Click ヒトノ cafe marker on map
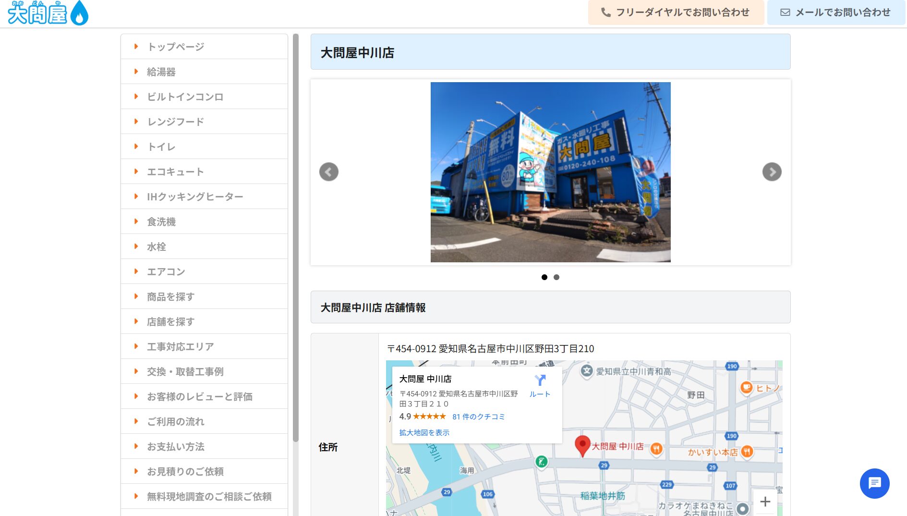Viewport: 907px width, 516px height. (747, 387)
